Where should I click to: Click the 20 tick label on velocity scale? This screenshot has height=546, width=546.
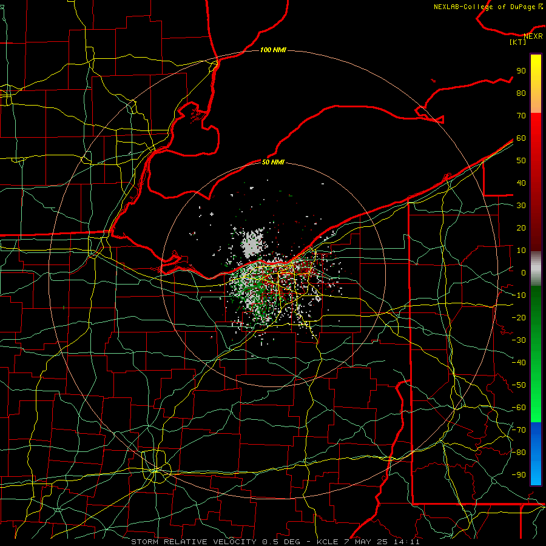click(x=521, y=227)
